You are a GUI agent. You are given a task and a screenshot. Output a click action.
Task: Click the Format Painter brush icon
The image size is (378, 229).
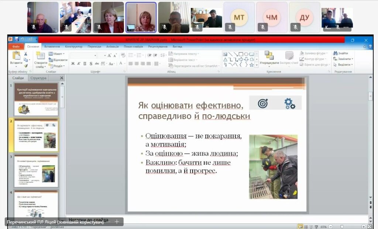(x=26, y=65)
